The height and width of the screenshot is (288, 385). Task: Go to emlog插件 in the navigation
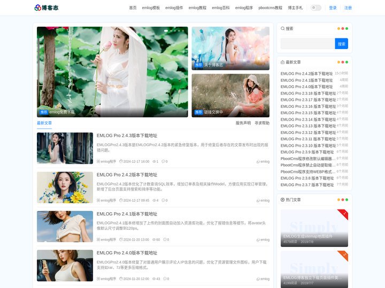coord(174,7)
